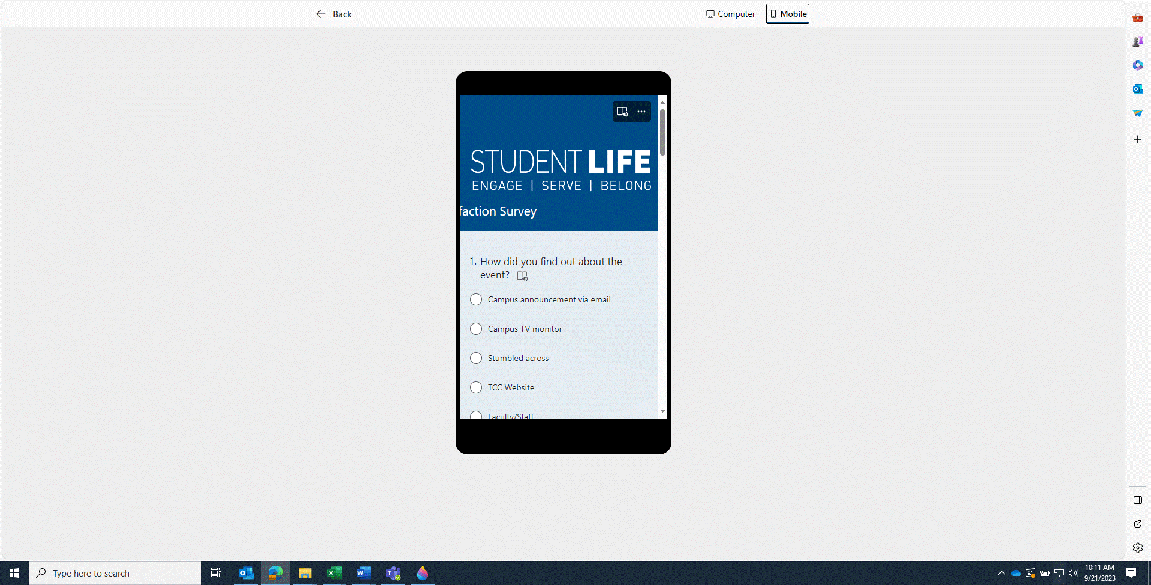
Task: Open the Windows Start menu
Action: (x=14, y=573)
